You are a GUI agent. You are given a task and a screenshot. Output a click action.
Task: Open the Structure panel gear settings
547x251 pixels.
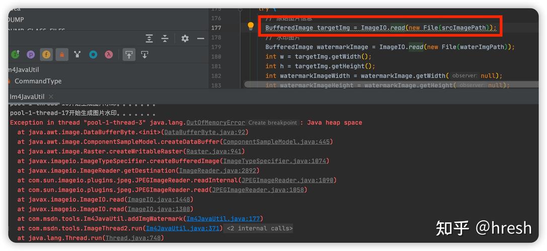tap(185, 39)
